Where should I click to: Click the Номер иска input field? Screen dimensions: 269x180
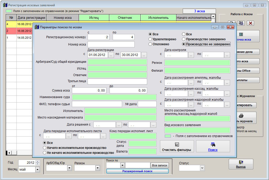coord(111,44)
